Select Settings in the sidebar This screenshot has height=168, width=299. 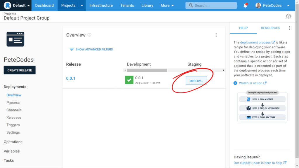coord(13,132)
